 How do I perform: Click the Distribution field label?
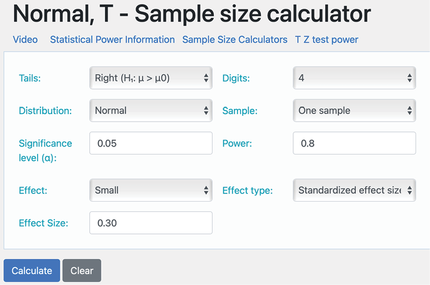45,111
